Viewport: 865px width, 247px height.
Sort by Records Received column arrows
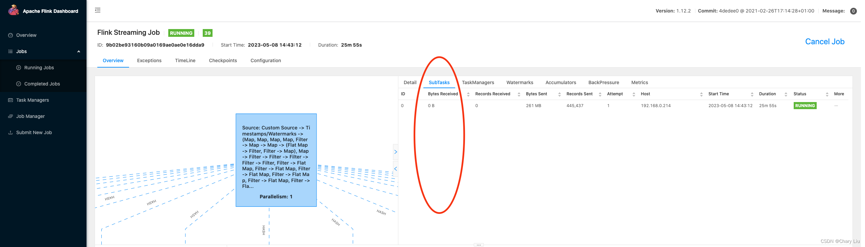point(519,94)
